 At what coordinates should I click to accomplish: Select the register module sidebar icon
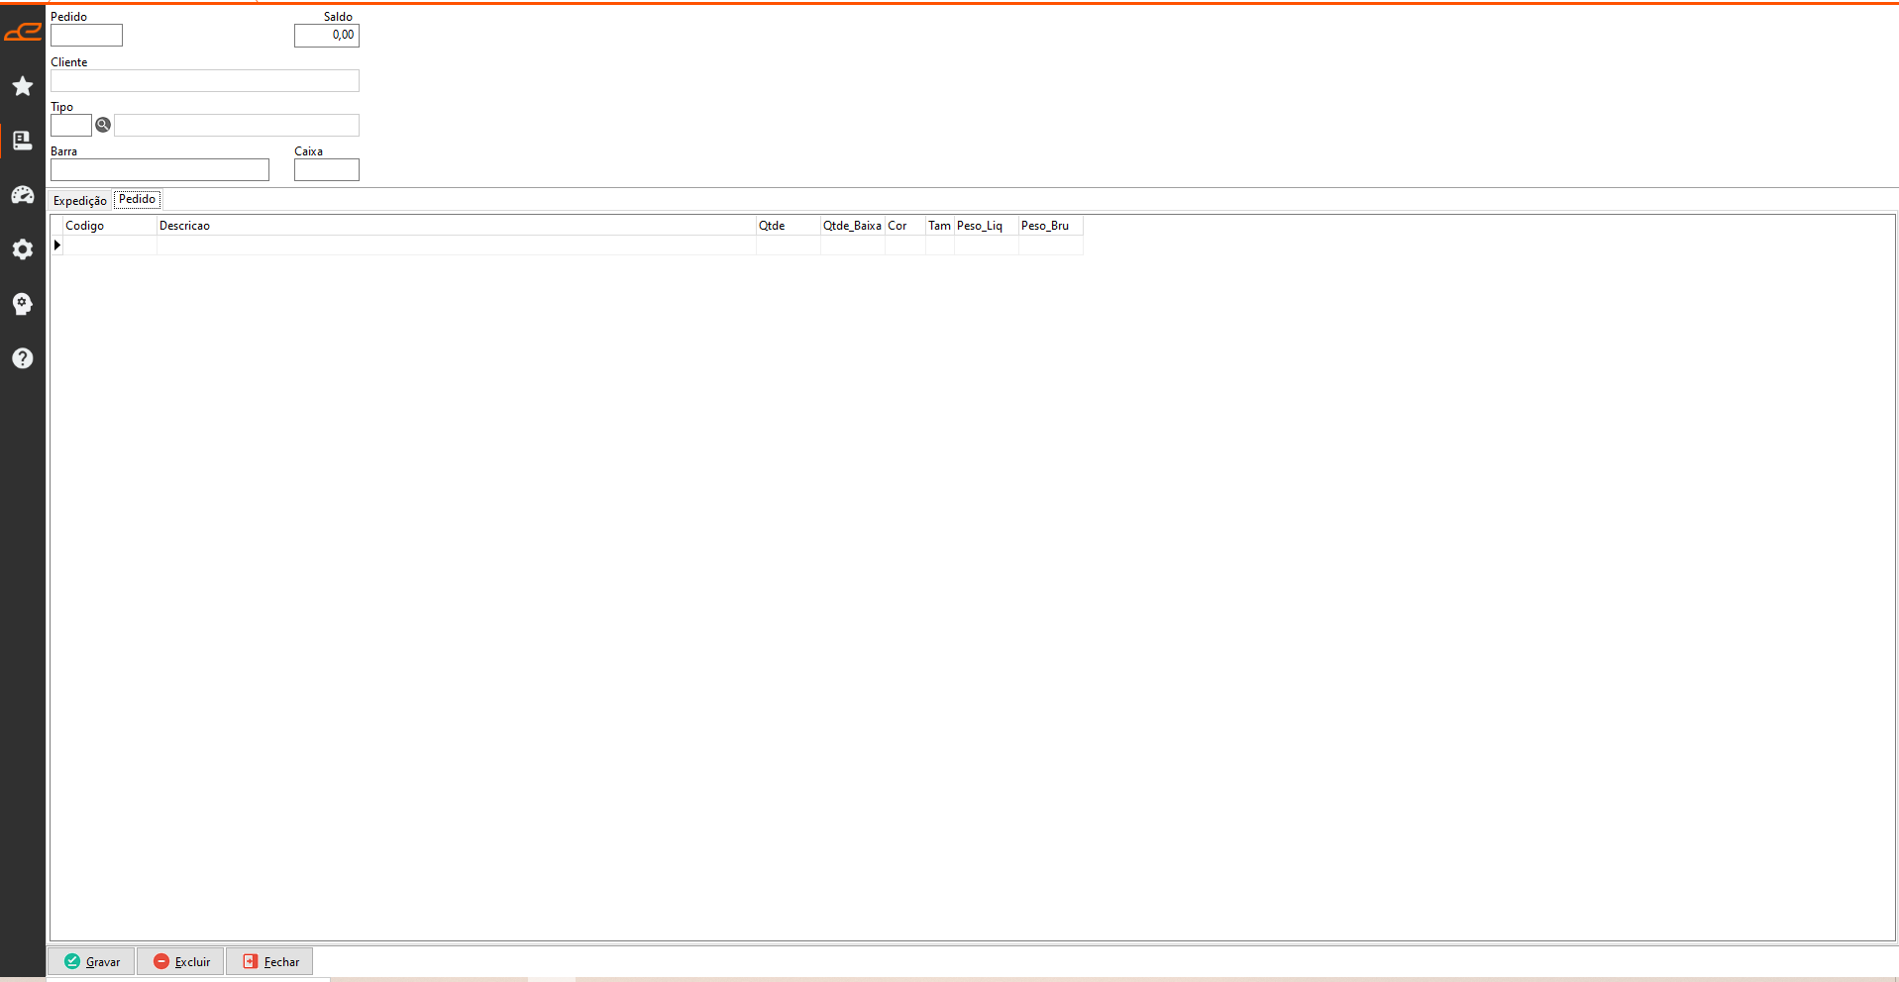23,141
